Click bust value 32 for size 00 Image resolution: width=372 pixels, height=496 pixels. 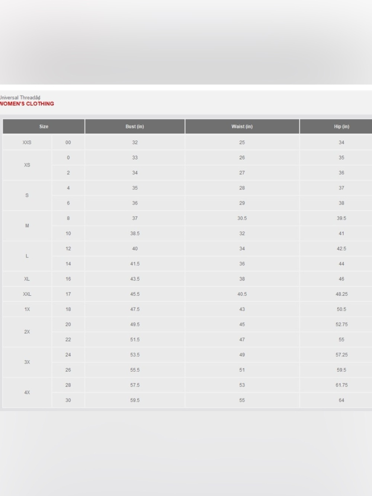[x=135, y=143]
